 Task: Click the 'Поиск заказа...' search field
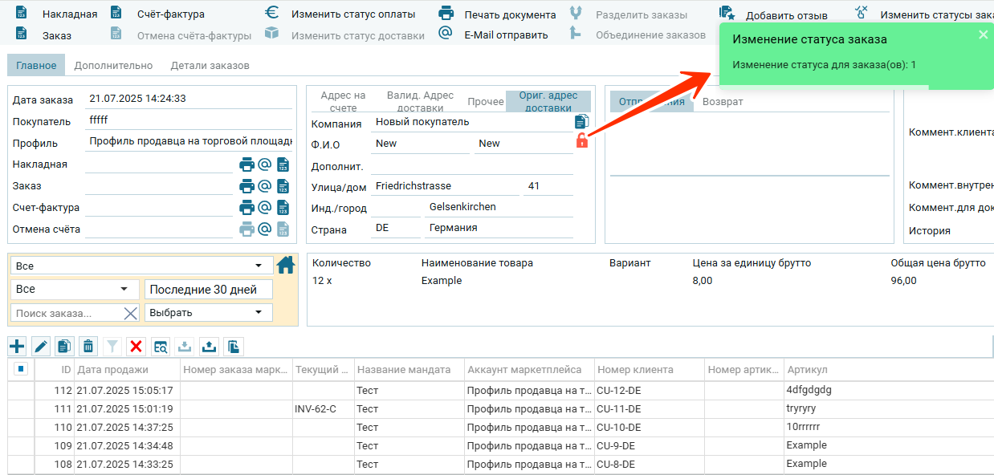click(67, 313)
